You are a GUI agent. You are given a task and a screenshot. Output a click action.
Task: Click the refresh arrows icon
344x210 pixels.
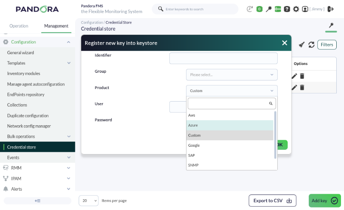click(311, 45)
